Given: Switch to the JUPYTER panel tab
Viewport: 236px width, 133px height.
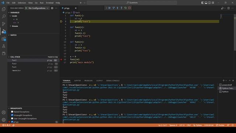Looking at the screenshot, I should click(77, 81).
